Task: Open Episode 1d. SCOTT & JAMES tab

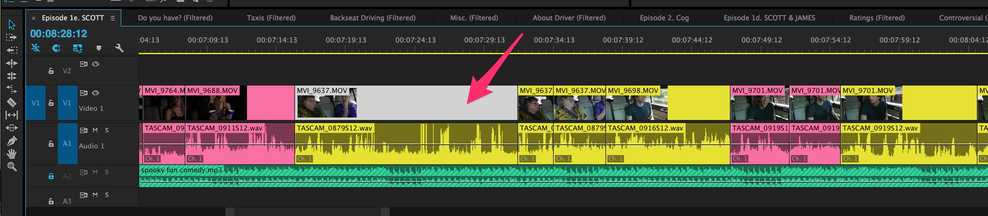Action: 769,18
